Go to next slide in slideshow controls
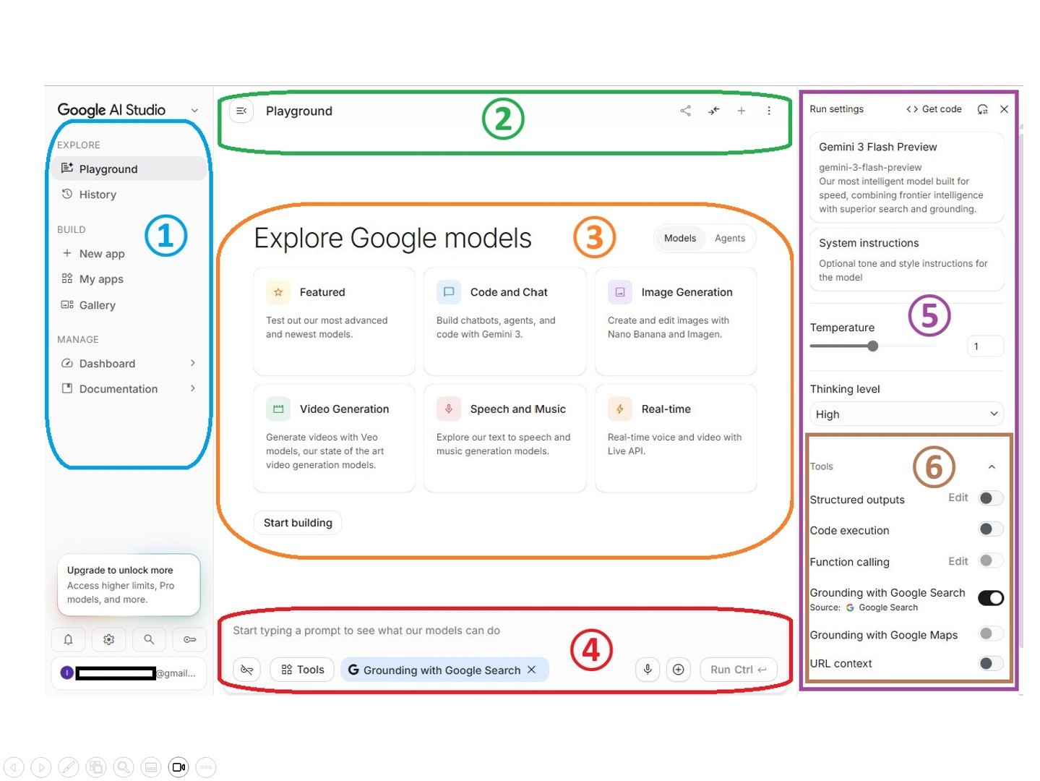The height and width of the screenshot is (781, 1040). click(x=41, y=767)
